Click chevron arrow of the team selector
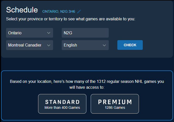Screen dimensions: 174x122 coord(49,45)
